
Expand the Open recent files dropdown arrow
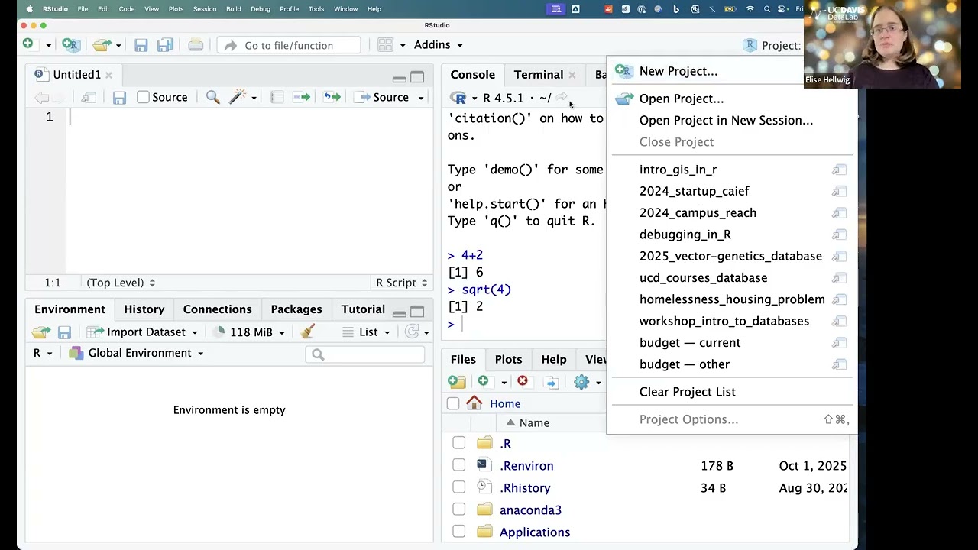click(118, 45)
